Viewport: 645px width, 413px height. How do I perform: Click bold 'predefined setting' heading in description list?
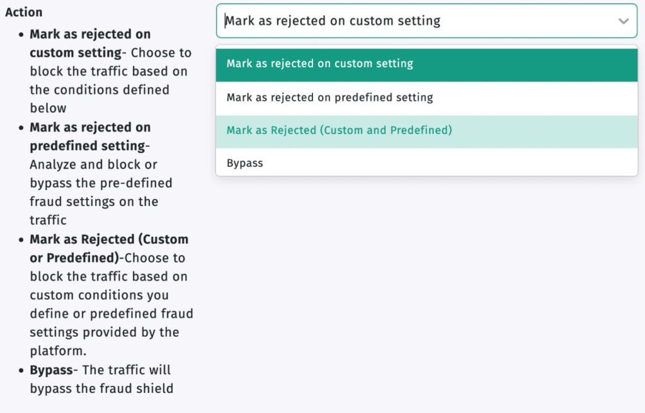pyautogui.click(x=87, y=145)
